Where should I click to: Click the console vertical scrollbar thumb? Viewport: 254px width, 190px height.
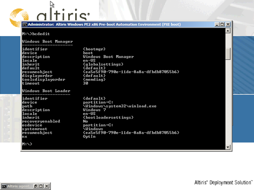(x=228, y=54)
